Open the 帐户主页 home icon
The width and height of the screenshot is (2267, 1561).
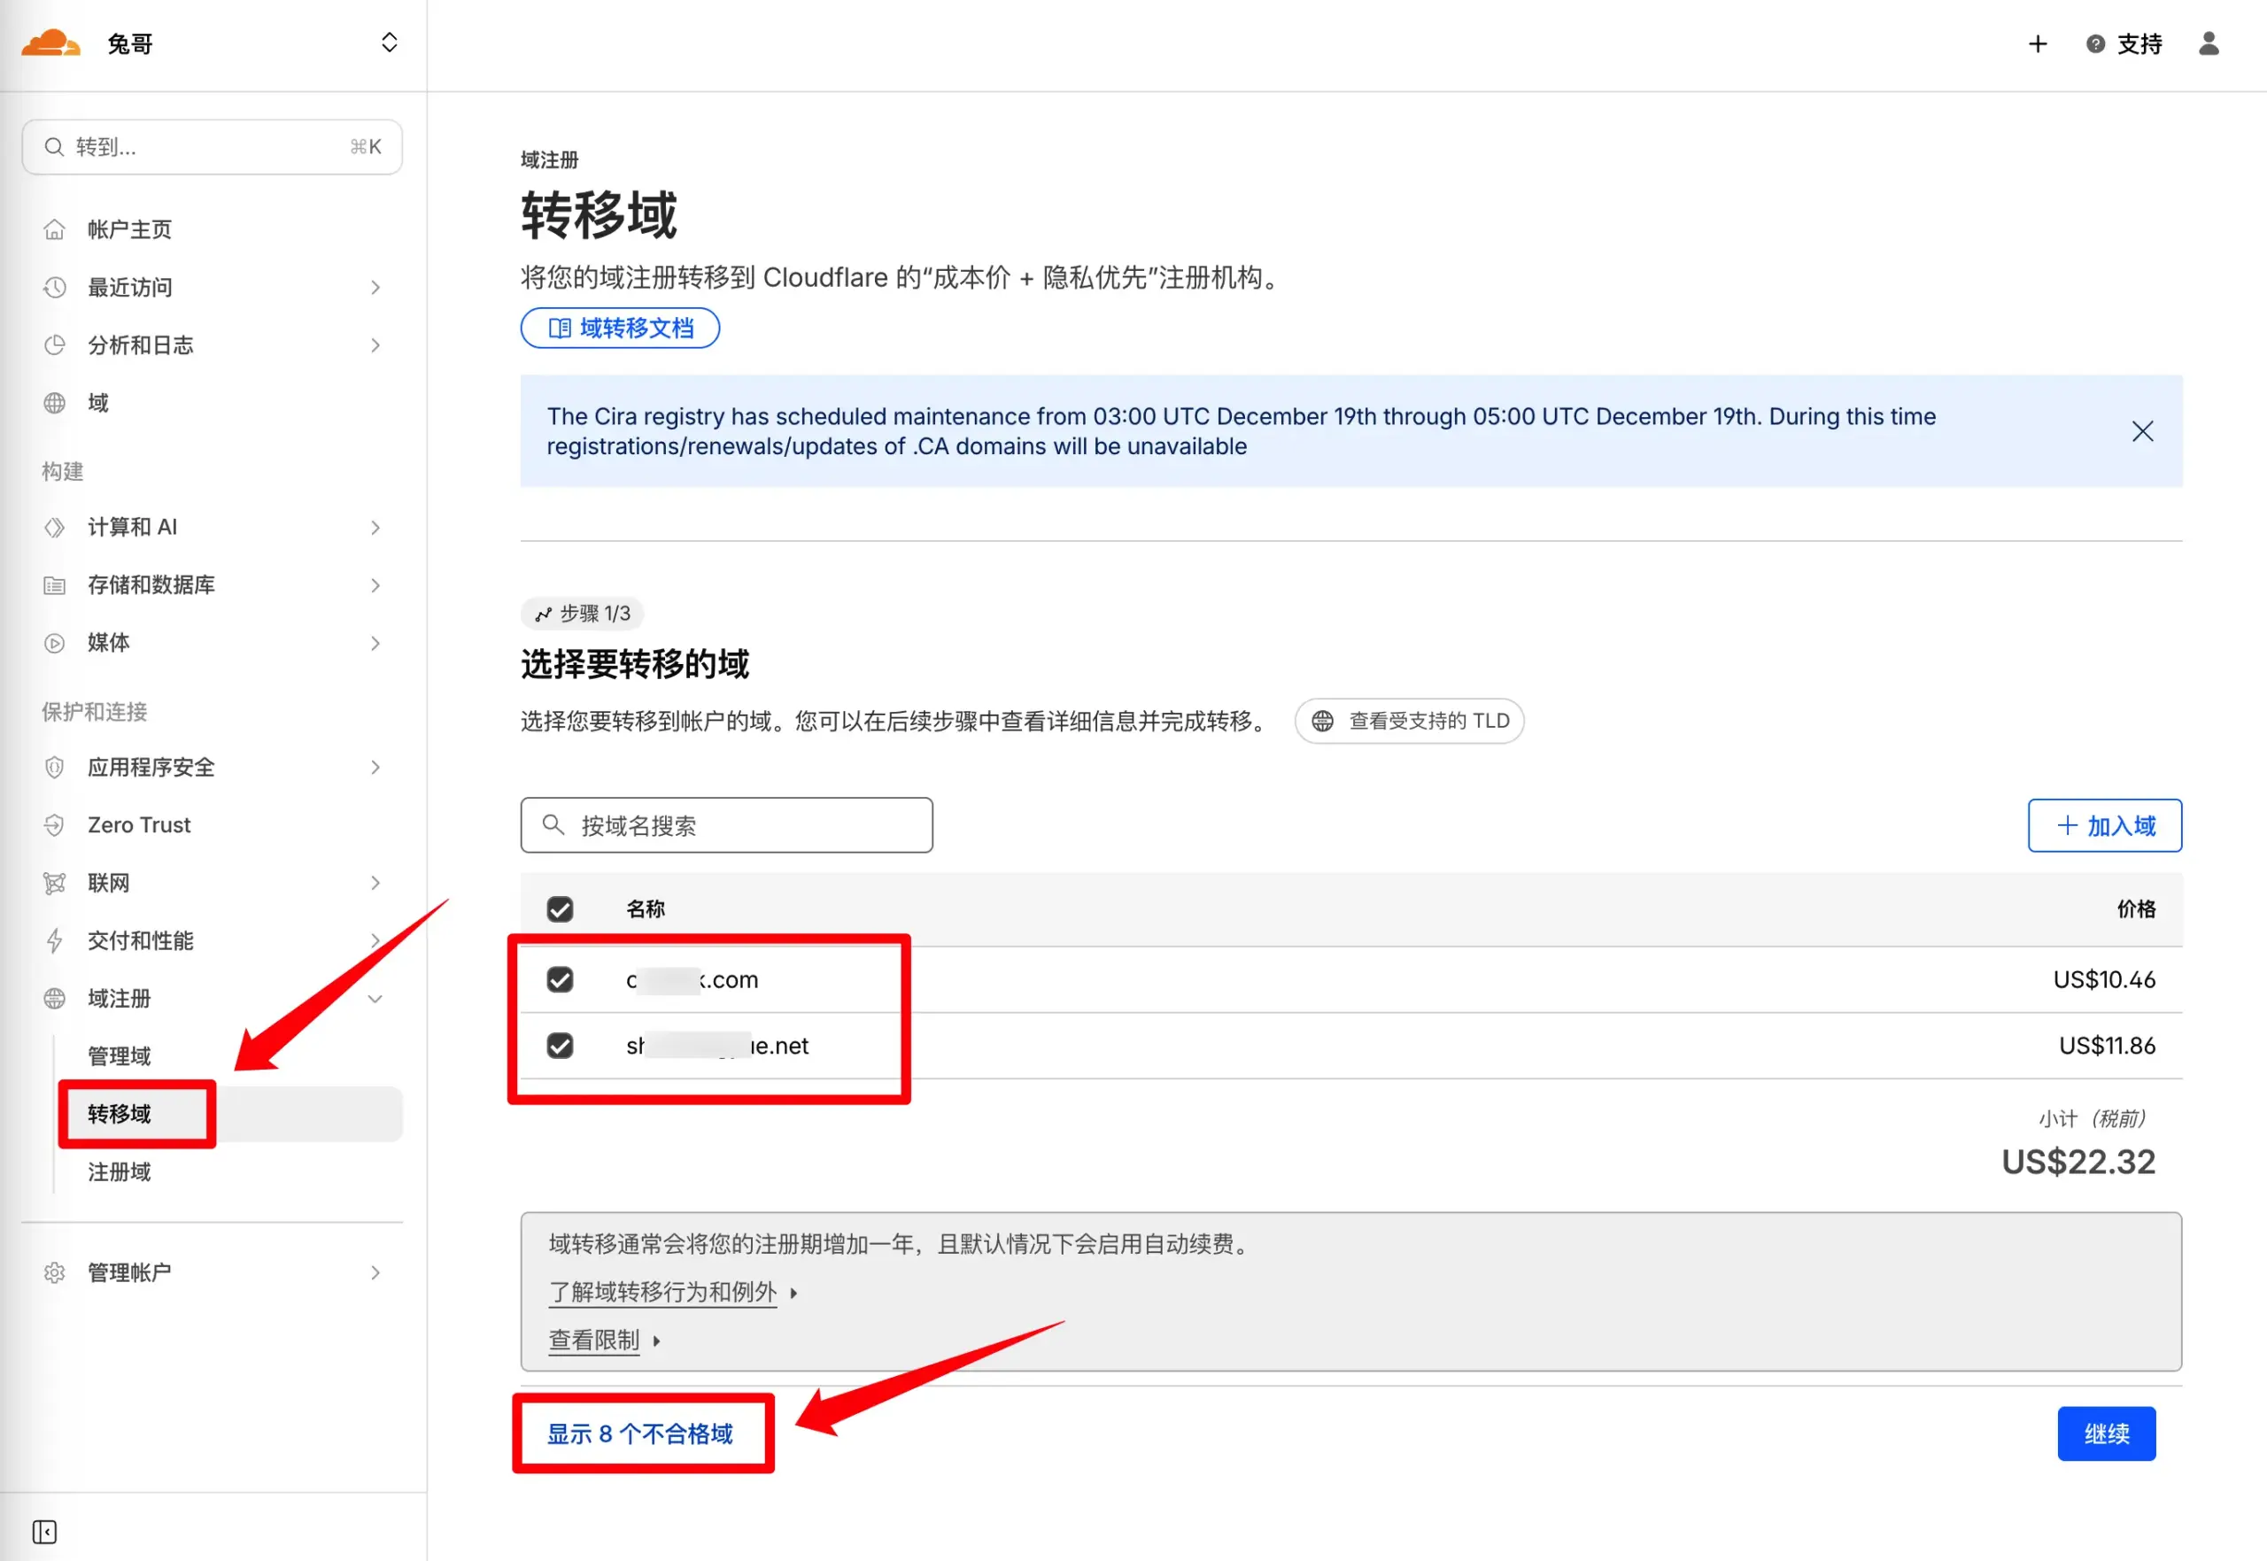pos(54,228)
